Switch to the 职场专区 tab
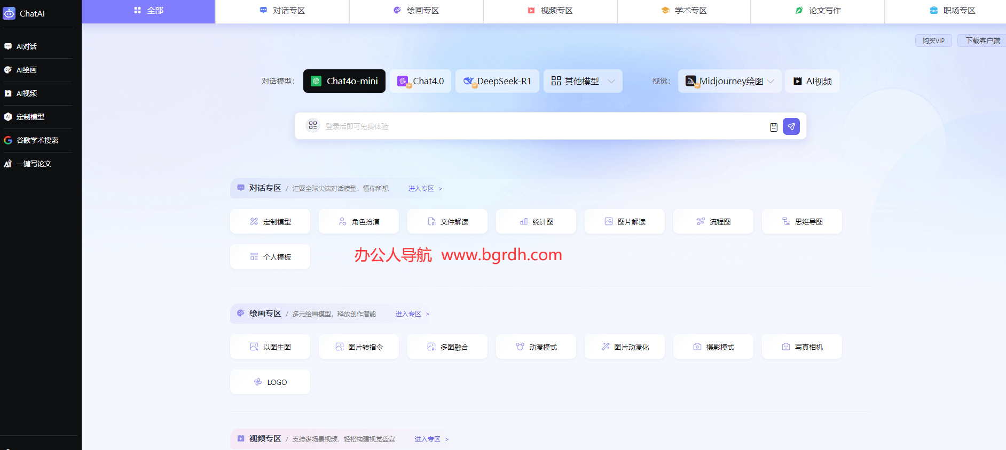 point(946,11)
